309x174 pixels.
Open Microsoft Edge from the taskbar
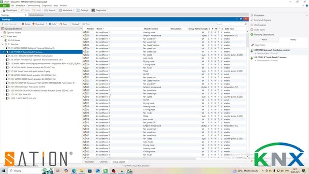point(74,171)
